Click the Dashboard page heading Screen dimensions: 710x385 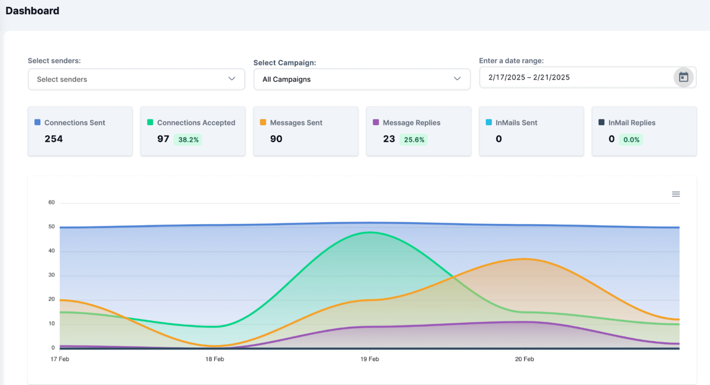[x=32, y=11]
